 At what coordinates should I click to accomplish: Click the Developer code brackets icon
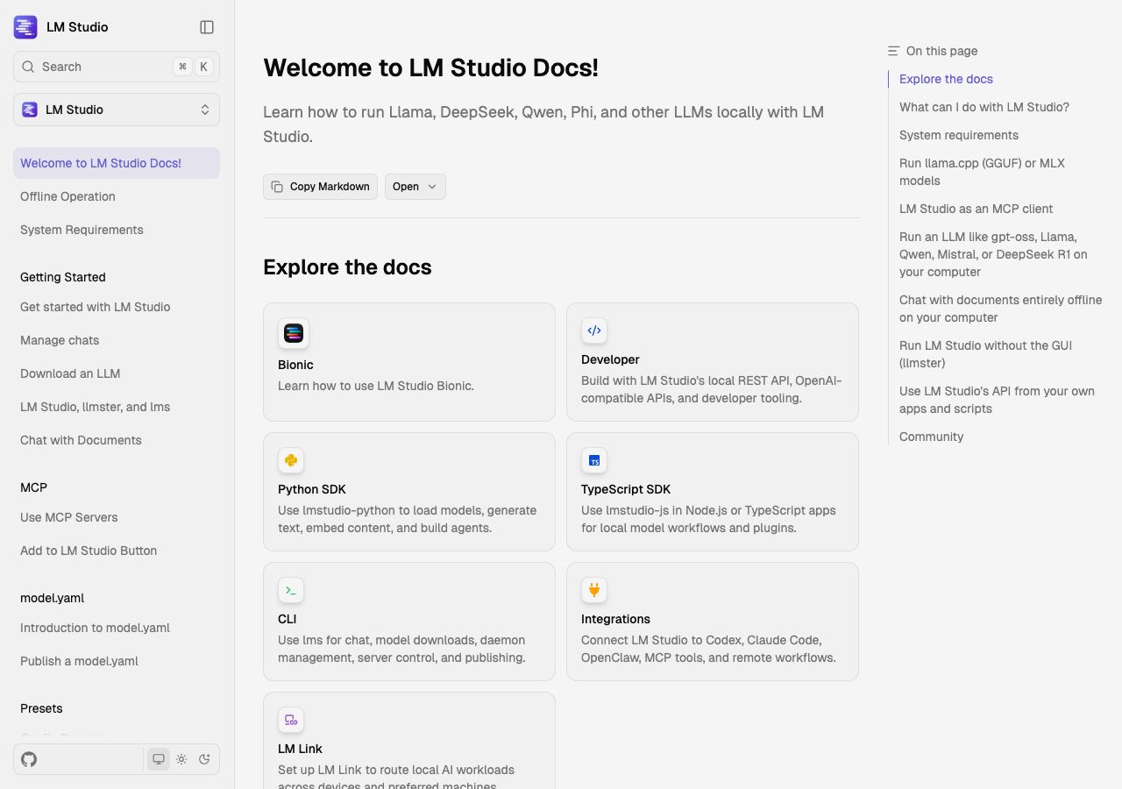(x=594, y=331)
